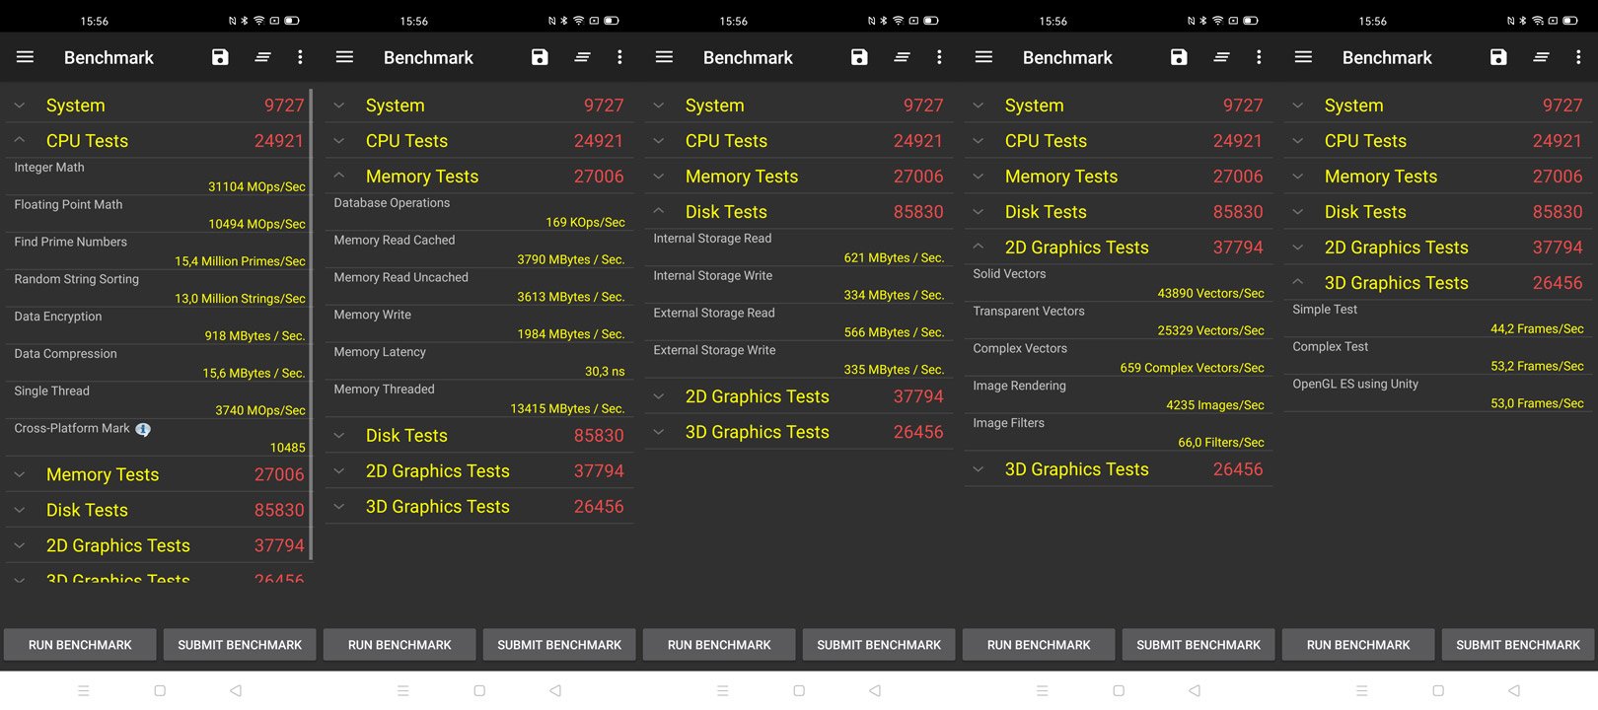Tap sort icon on the screen with 3D Graphics expanded

point(1541,57)
